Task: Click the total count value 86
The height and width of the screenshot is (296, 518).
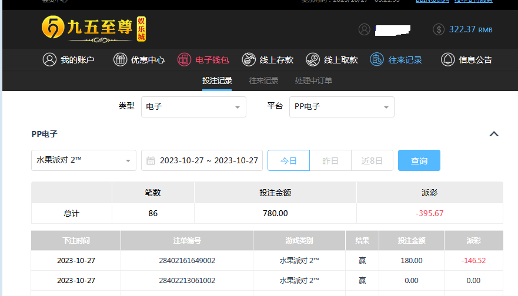Action: [x=153, y=213]
